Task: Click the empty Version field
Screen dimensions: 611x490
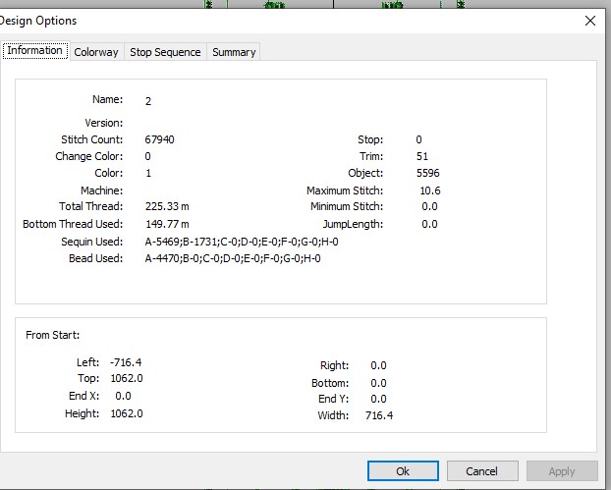Action: click(x=194, y=123)
